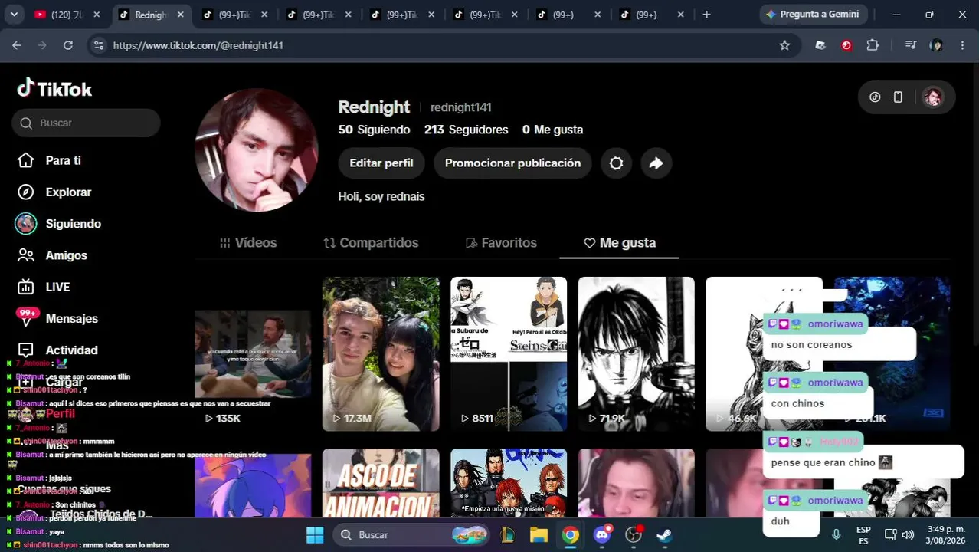Click the microphone tray icon
This screenshot has width=979, height=552.
837,534
